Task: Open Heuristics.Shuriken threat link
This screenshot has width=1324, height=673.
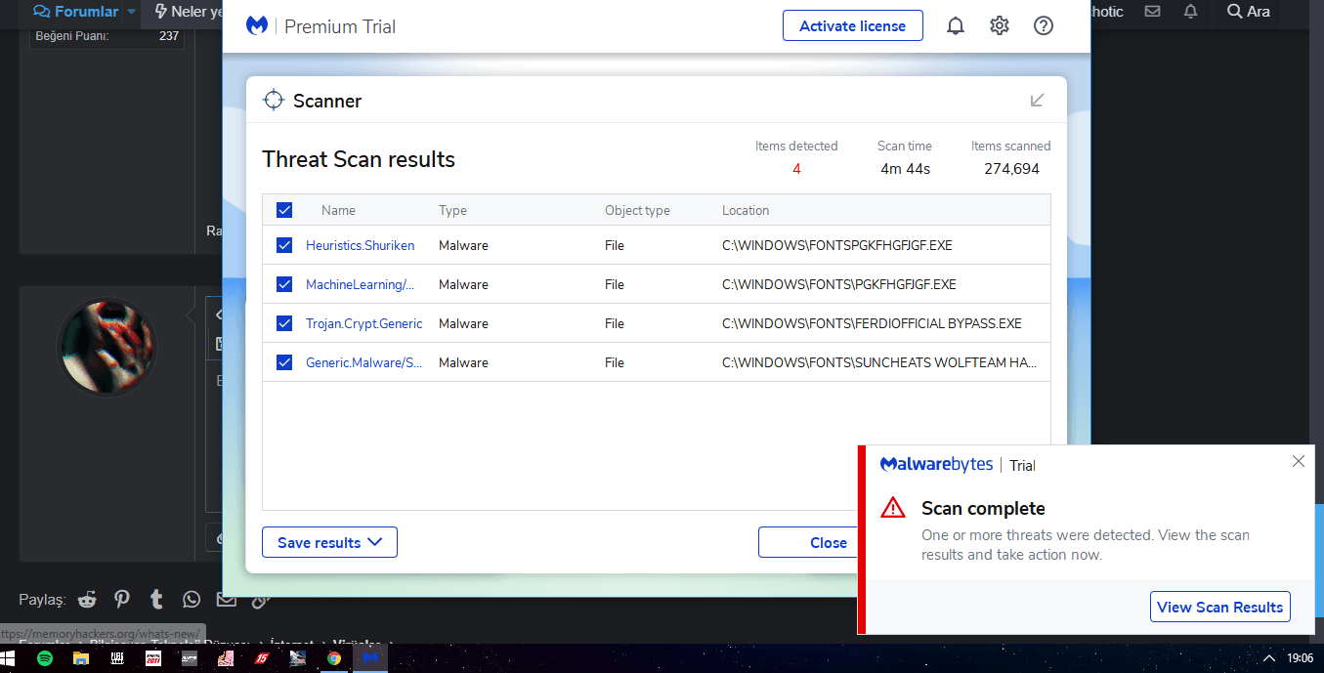Action: pyautogui.click(x=360, y=245)
